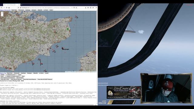Image resolution: width=194 pixels, height=109 pixels.
Task: Toggle the browser sidebar view icon
Action: (x=91, y=8)
